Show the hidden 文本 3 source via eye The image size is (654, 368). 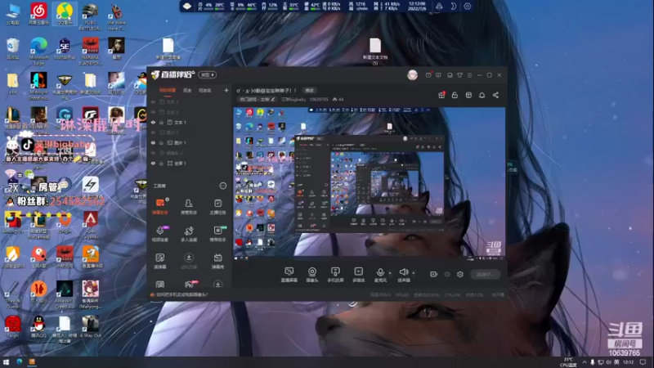(x=153, y=101)
